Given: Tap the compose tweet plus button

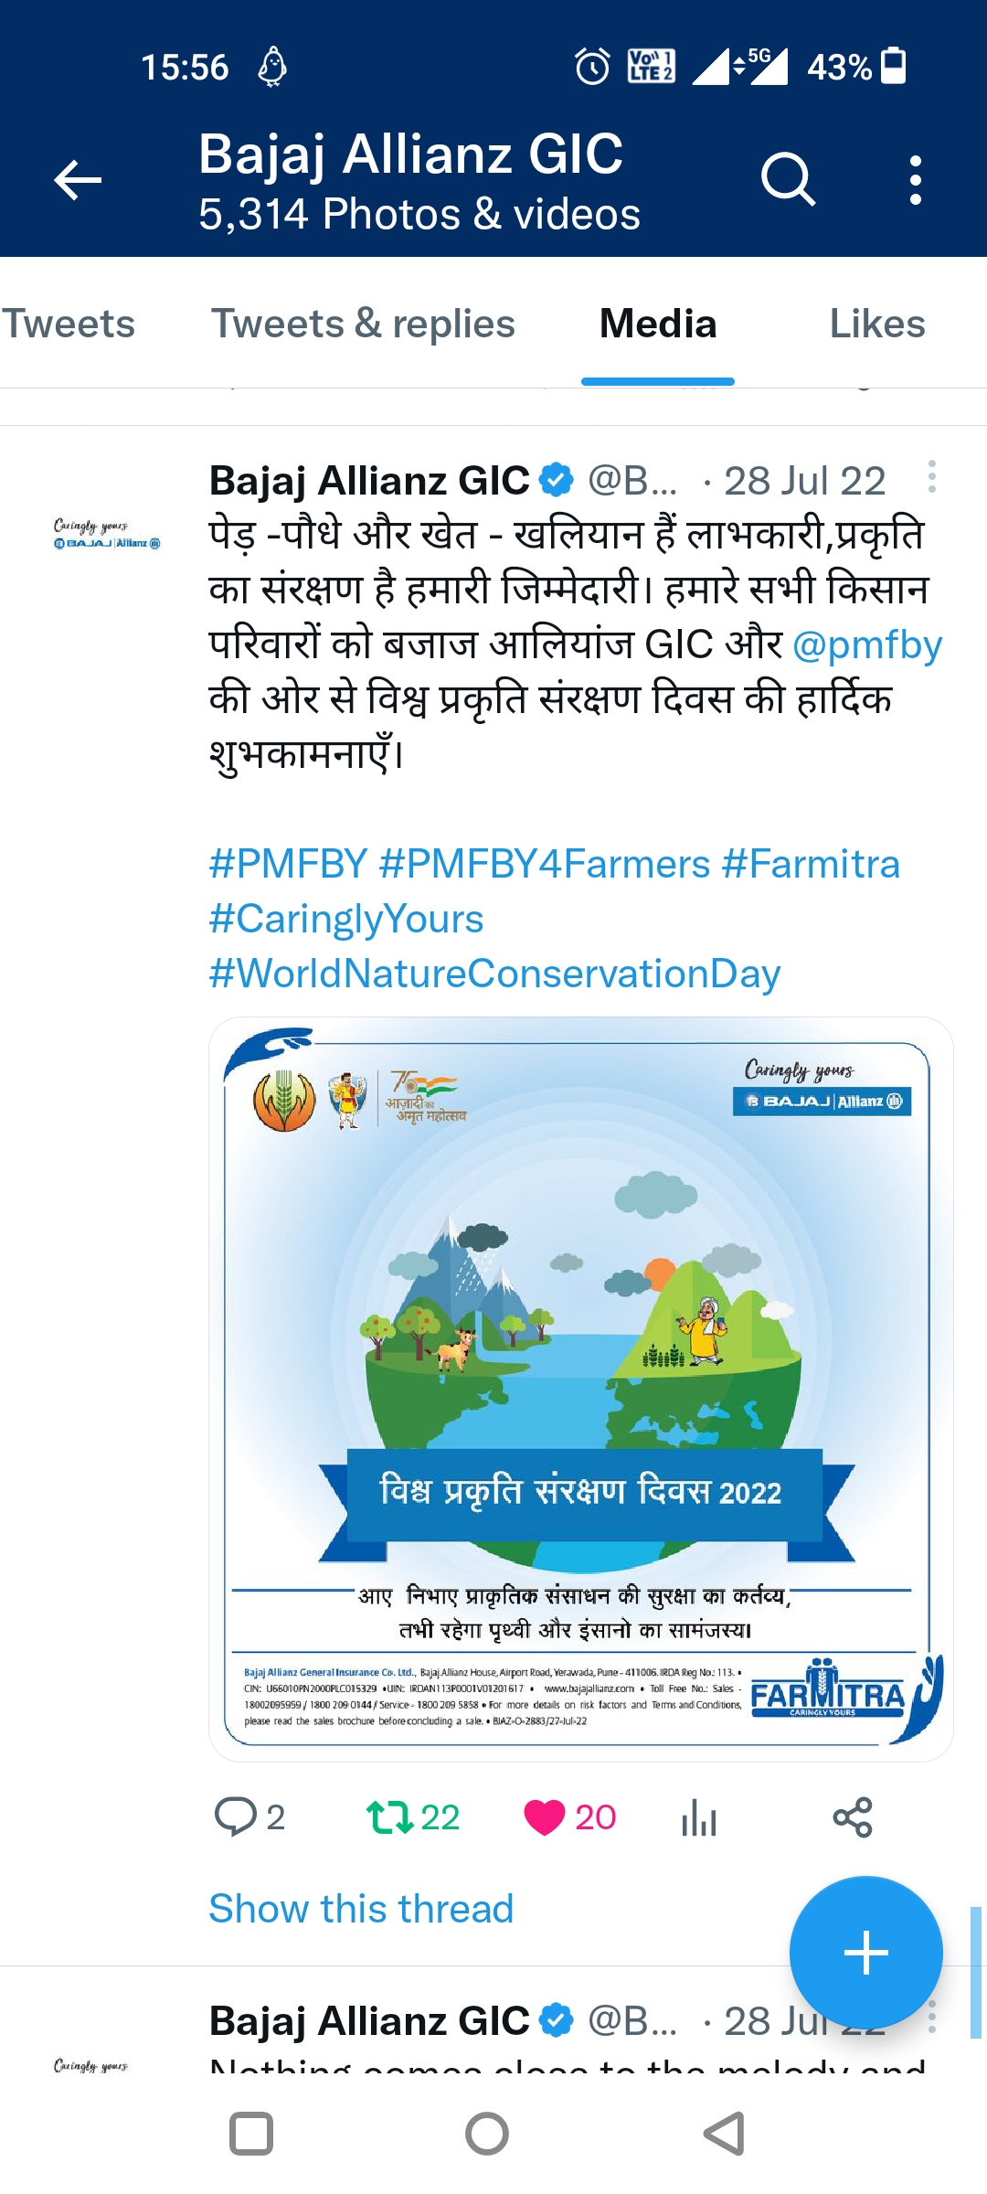Looking at the screenshot, I should coord(865,1953).
